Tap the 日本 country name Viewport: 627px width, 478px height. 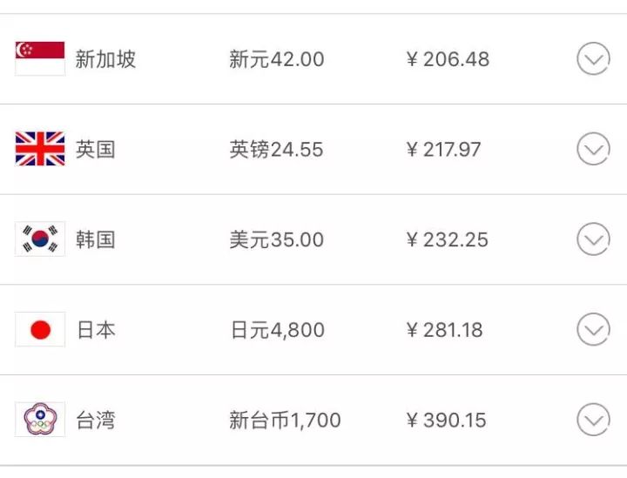[x=95, y=330]
